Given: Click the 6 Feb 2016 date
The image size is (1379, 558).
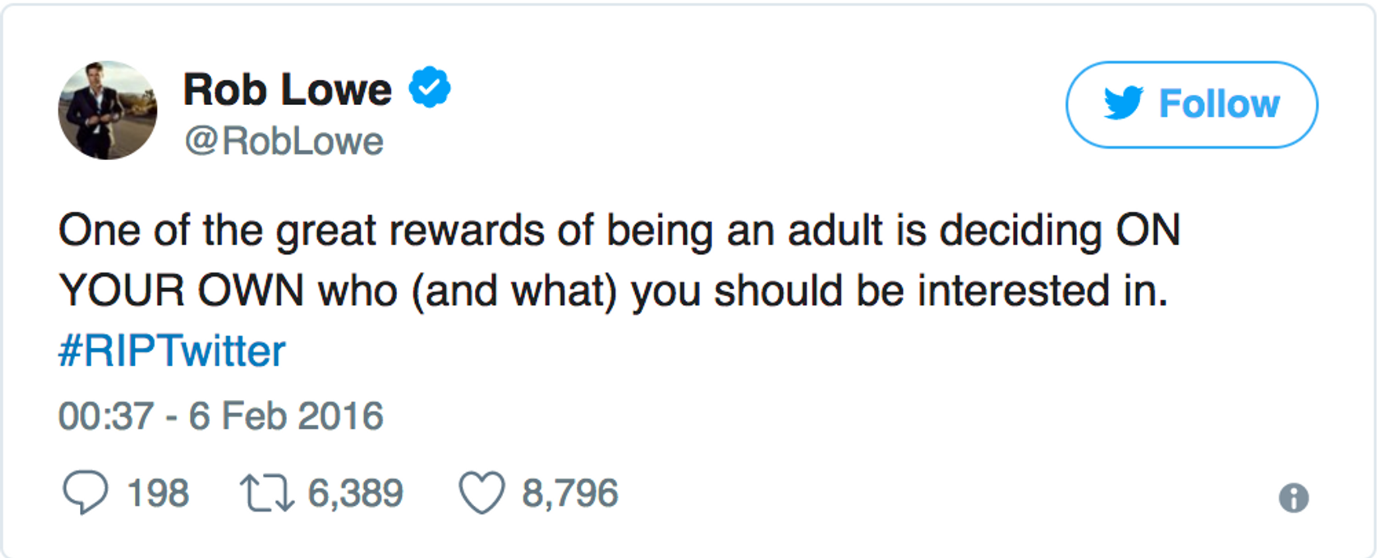Looking at the screenshot, I should click(286, 416).
